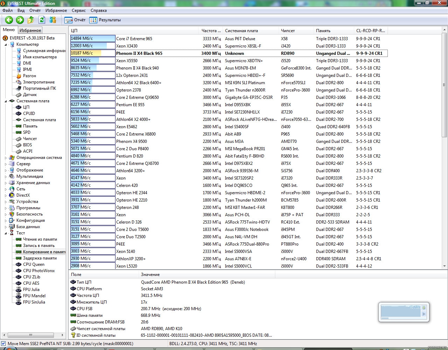Select the Портативный ПК laptop icon
This screenshot has width=448, height=350.
click(x=19, y=88)
